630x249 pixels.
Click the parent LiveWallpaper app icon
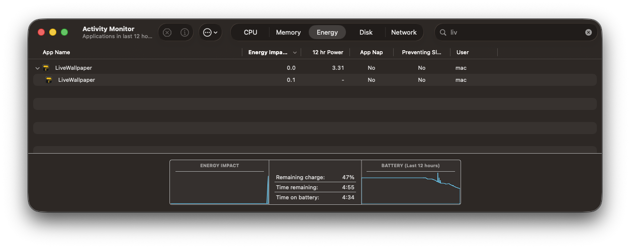point(46,68)
